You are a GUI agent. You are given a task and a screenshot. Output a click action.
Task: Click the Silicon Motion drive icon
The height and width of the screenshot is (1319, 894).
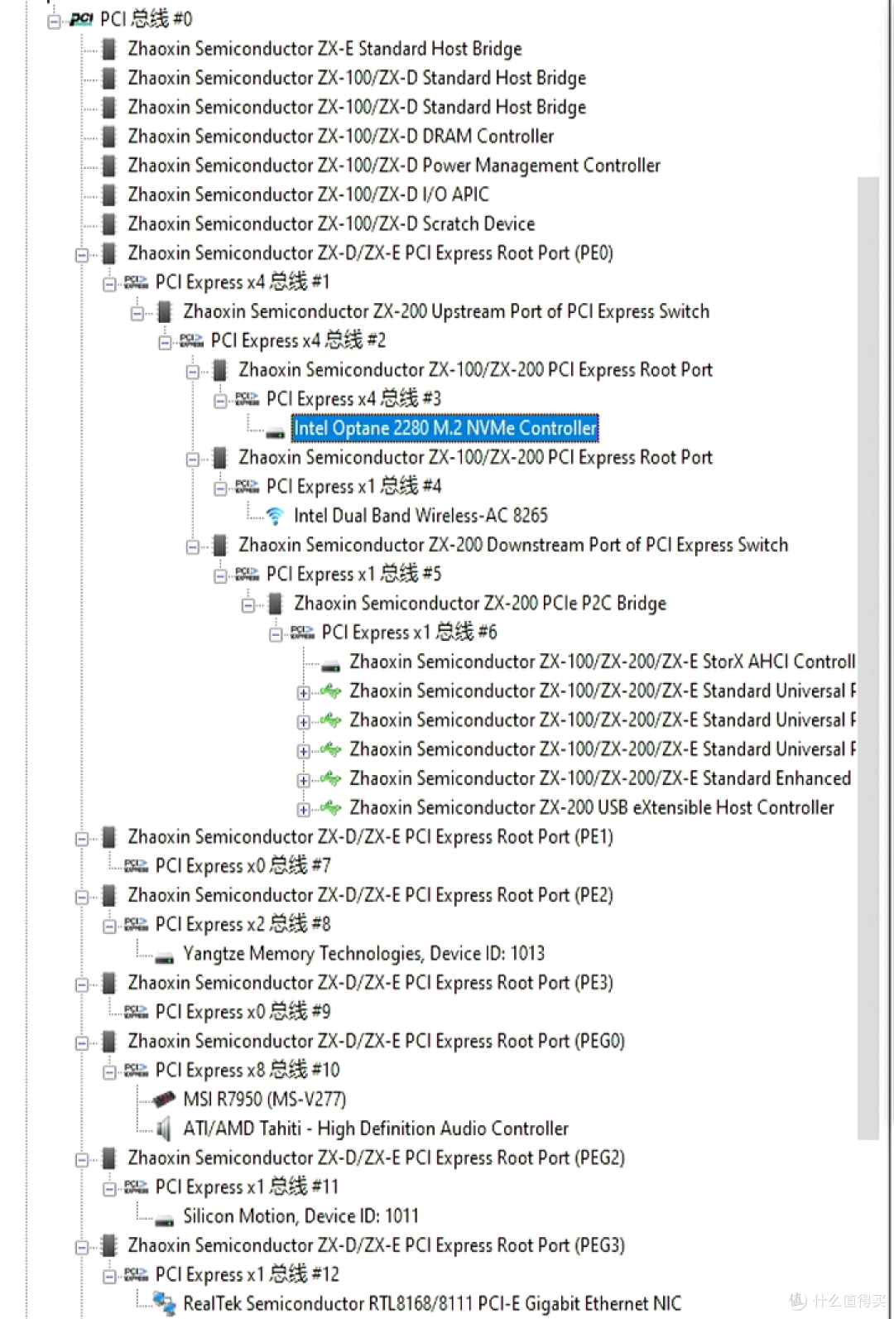[x=165, y=1220]
